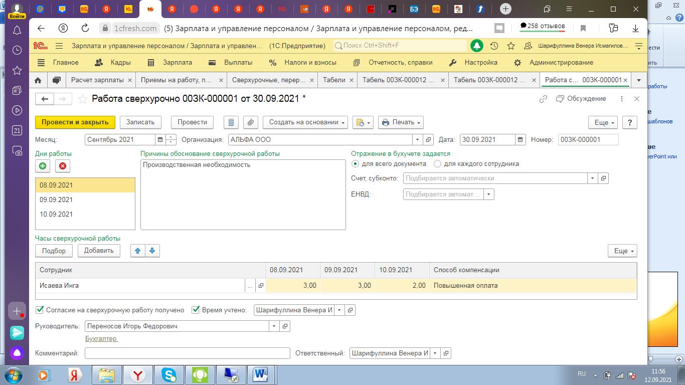Move employee row down with arrow icon

click(152, 251)
